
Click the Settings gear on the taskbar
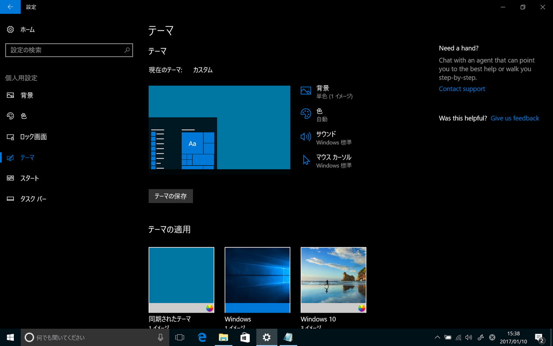click(267, 337)
